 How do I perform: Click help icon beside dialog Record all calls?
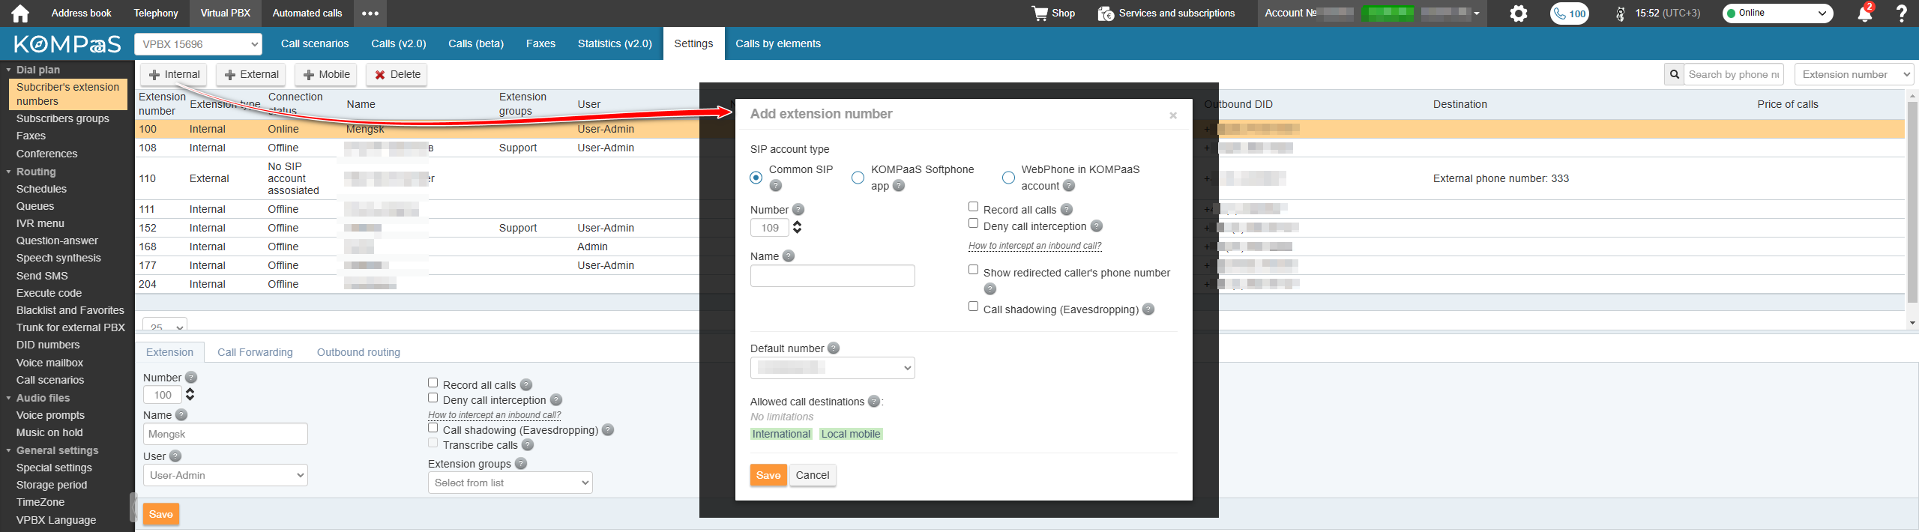[1067, 210]
